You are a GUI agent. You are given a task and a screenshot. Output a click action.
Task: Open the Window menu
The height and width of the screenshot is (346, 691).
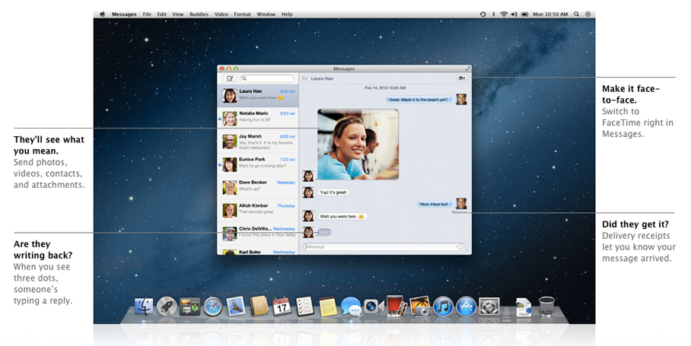click(266, 14)
